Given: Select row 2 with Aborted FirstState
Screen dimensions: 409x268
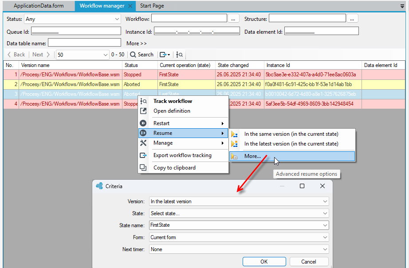Looking at the screenshot, I should coord(204,84).
